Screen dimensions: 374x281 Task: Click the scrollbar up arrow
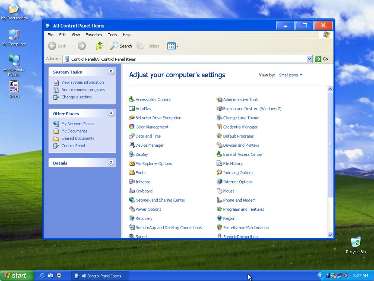[330, 89]
